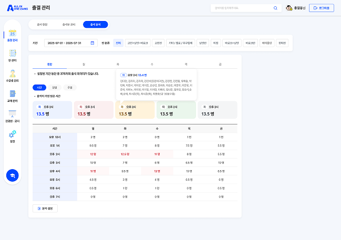
Task: Click the 오후 1시 row header
Action: (55, 145)
